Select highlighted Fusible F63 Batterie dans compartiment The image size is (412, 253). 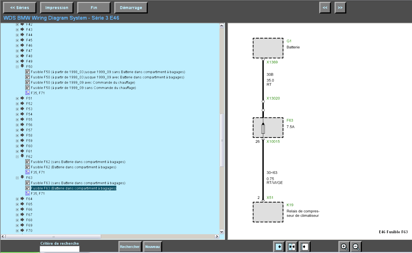[x=73, y=188]
